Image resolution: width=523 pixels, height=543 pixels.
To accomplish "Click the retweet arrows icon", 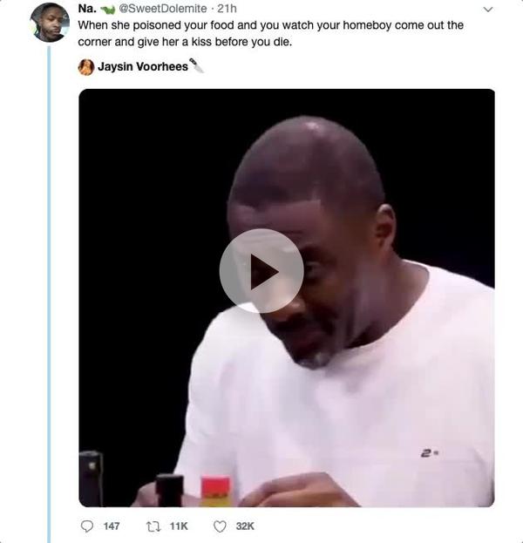I will point(153,526).
